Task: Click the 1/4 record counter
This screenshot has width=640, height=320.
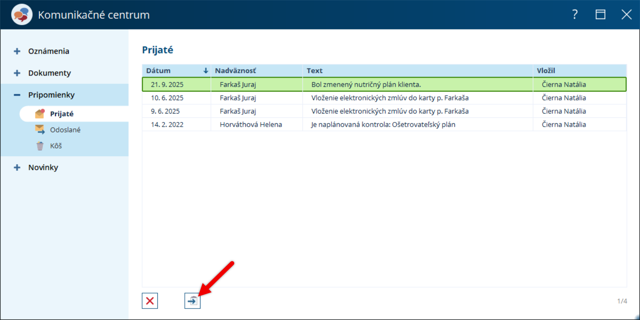Action: coord(622,301)
